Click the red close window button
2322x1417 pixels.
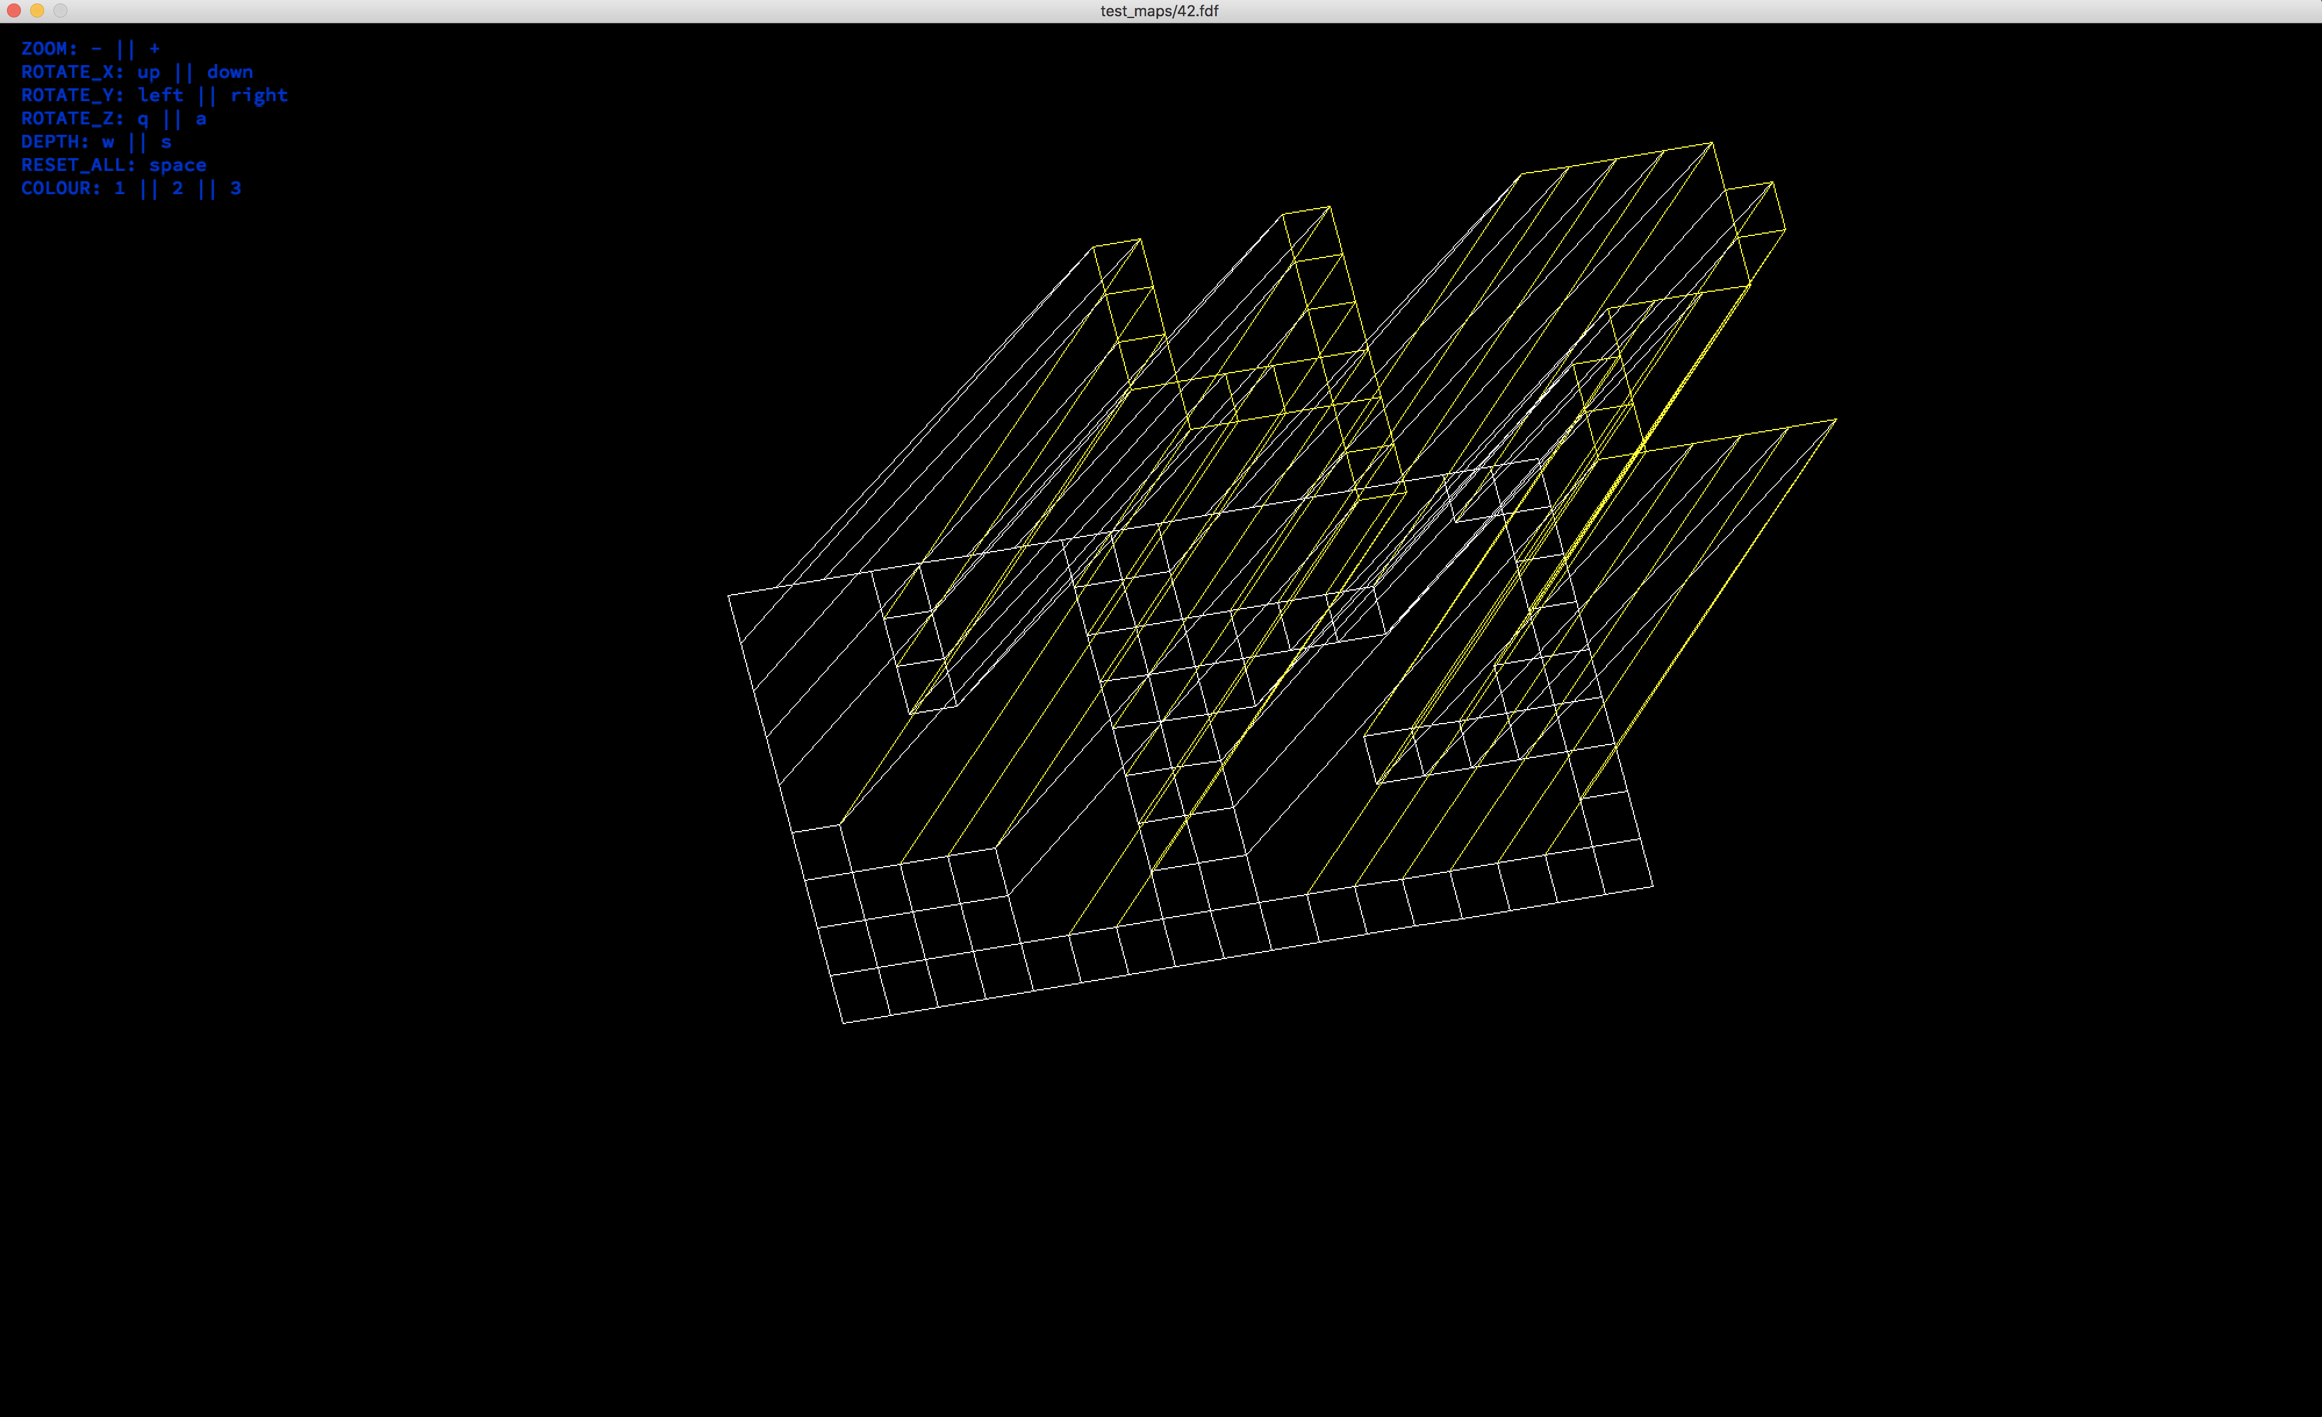point(13,10)
